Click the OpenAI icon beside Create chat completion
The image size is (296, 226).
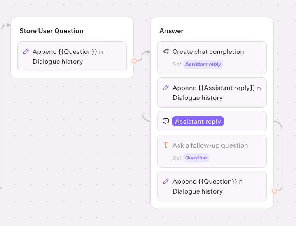(166, 51)
